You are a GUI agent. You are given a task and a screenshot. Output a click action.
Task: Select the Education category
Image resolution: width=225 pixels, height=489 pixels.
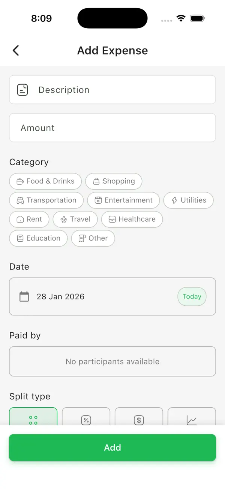pyautogui.click(x=38, y=238)
